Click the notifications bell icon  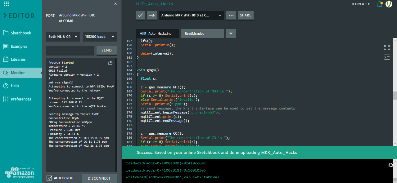380,4
